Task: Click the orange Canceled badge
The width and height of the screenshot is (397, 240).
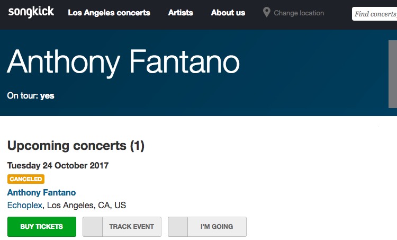Action: tap(26, 179)
